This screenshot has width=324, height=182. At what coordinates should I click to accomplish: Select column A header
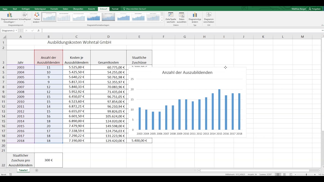(21, 37)
